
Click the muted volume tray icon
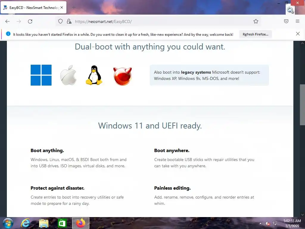pyautogui.click(x=268, y=224)
